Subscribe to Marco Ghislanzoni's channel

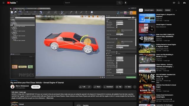(36, 87)
